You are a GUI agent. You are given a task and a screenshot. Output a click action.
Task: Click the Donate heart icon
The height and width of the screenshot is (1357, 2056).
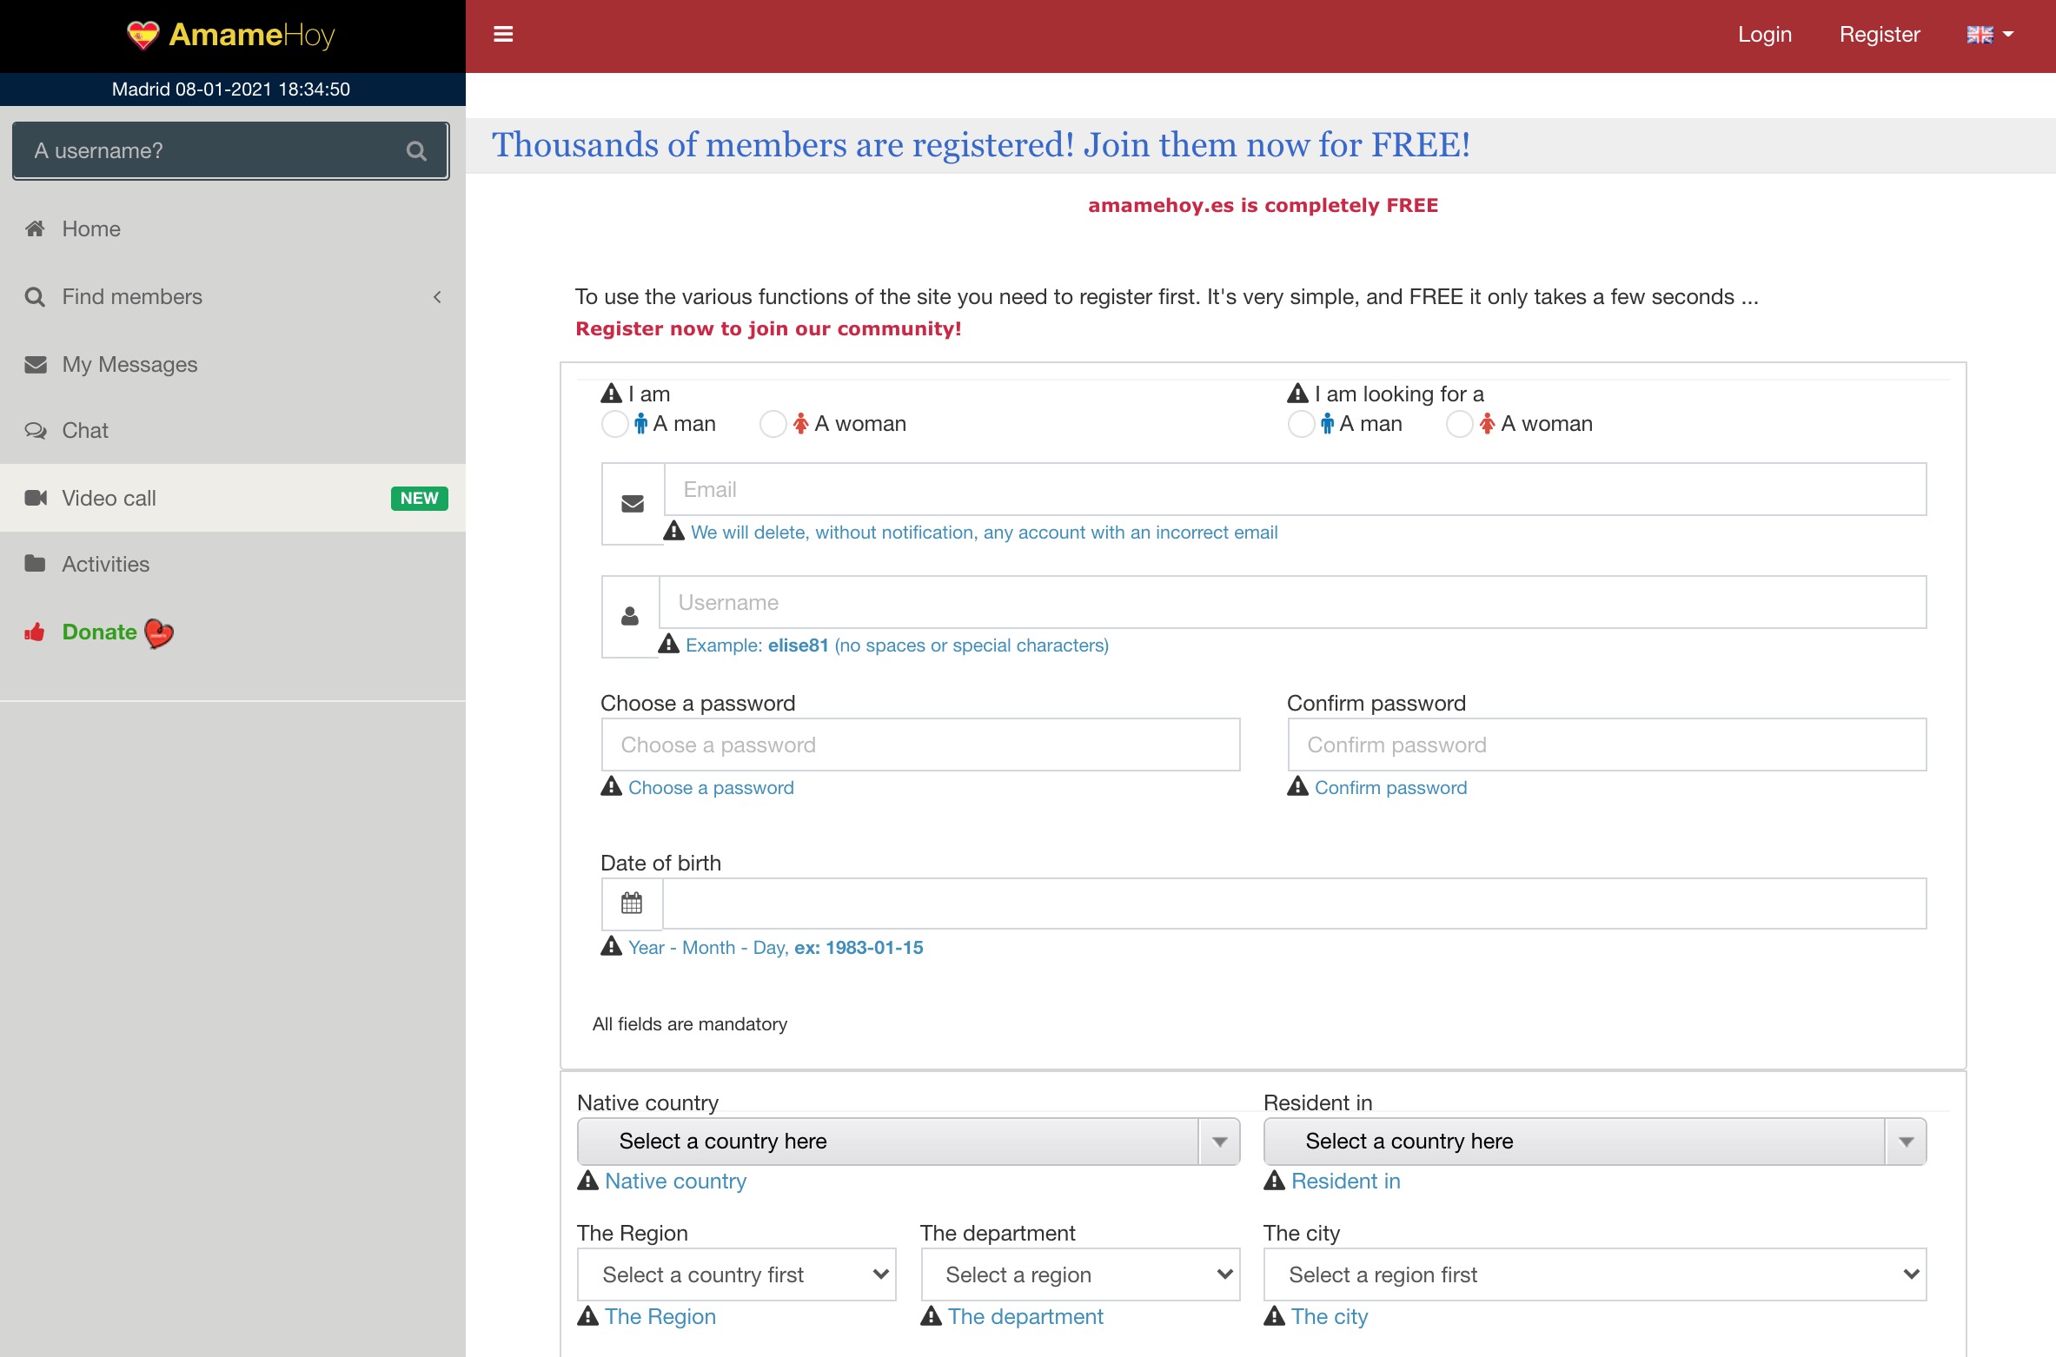point(159,633)
